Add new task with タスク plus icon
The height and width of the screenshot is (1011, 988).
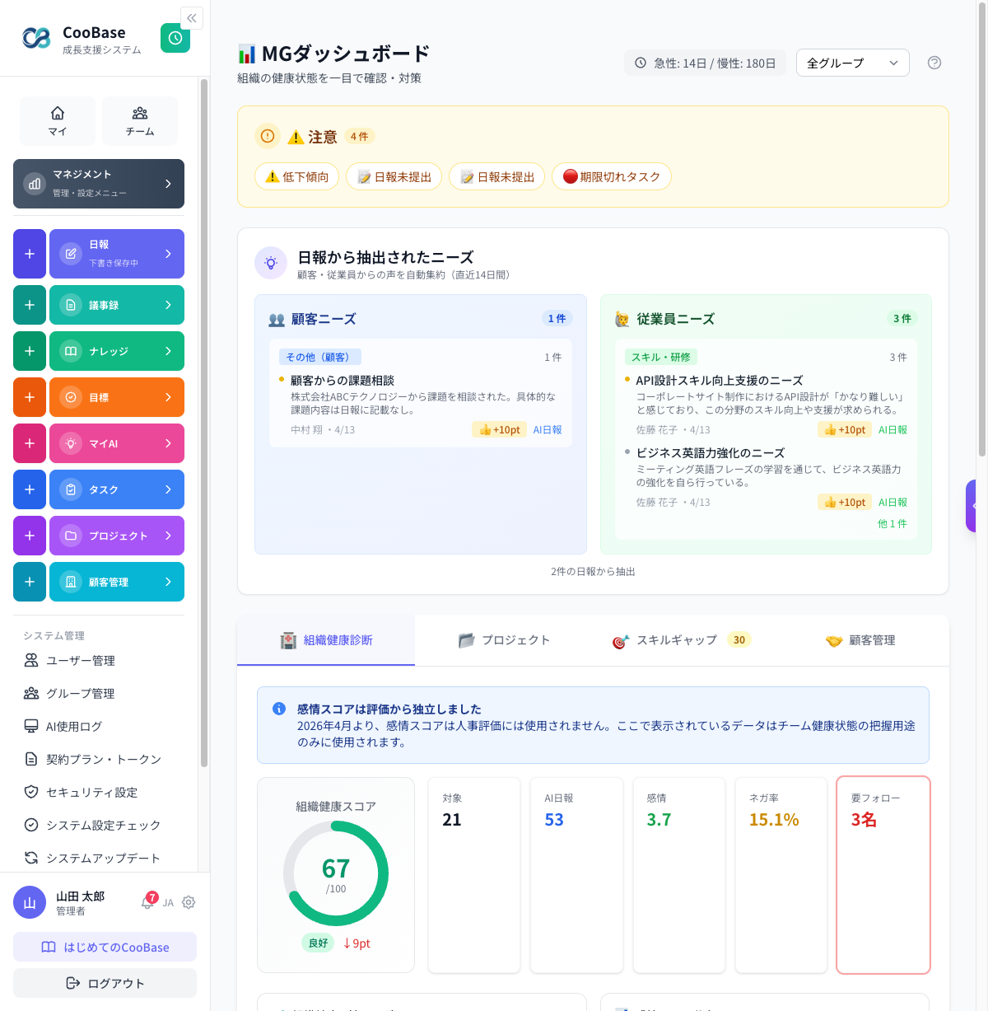[30, 489]
